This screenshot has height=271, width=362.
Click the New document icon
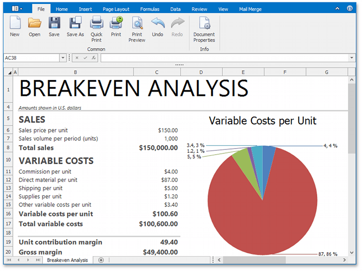click(15, 23)
